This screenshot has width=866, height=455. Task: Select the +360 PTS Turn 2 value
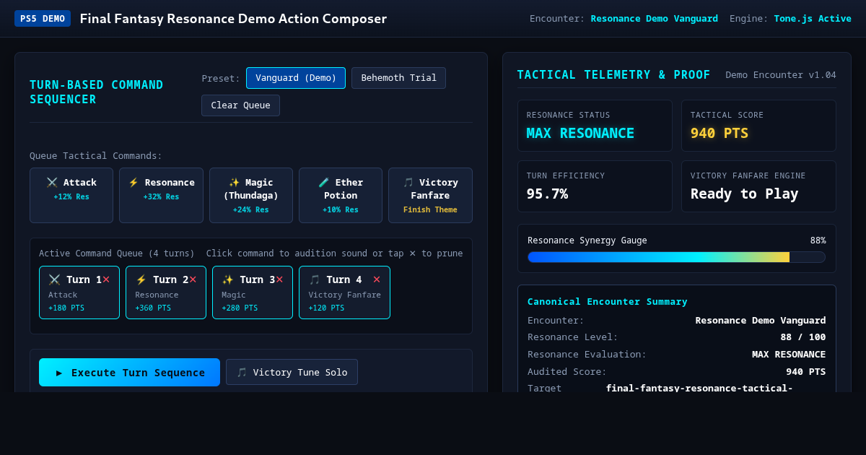tap(153, 308)
